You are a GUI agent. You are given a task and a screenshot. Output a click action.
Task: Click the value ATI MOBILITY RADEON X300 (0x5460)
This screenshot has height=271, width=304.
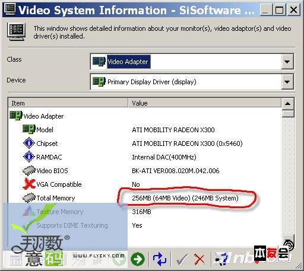[187, 144]
